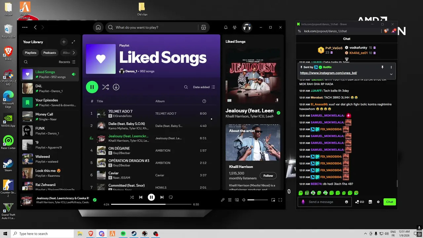Open Kick channel points icon
The height and width of the screenshot is (238, 423).
click(360, 202)
